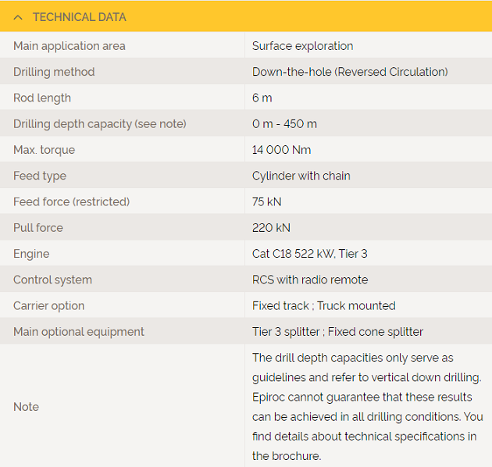Click Down-the-hole (Reversed Circulation) text

(350, 72)
